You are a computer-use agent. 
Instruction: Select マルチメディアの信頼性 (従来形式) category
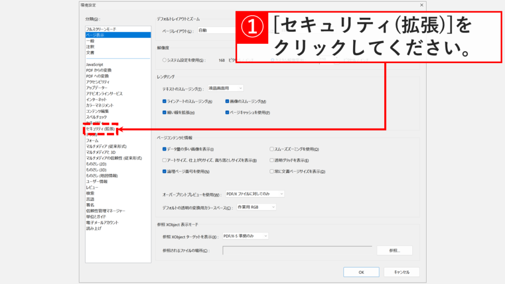114,158
